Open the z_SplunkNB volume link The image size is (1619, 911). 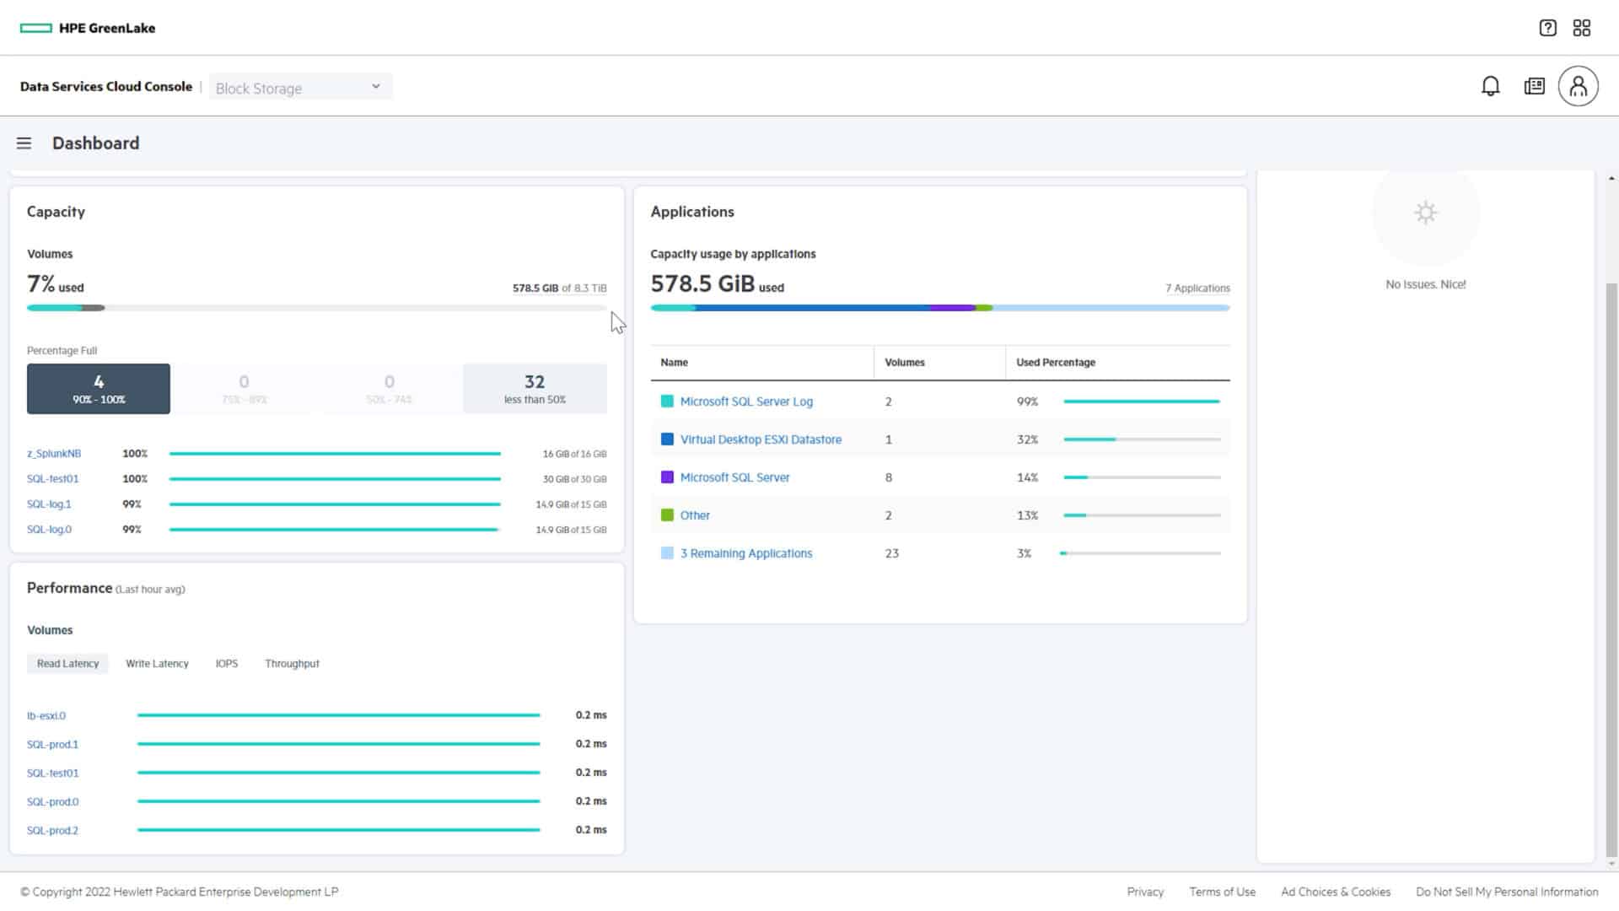[x=54, y=454]
